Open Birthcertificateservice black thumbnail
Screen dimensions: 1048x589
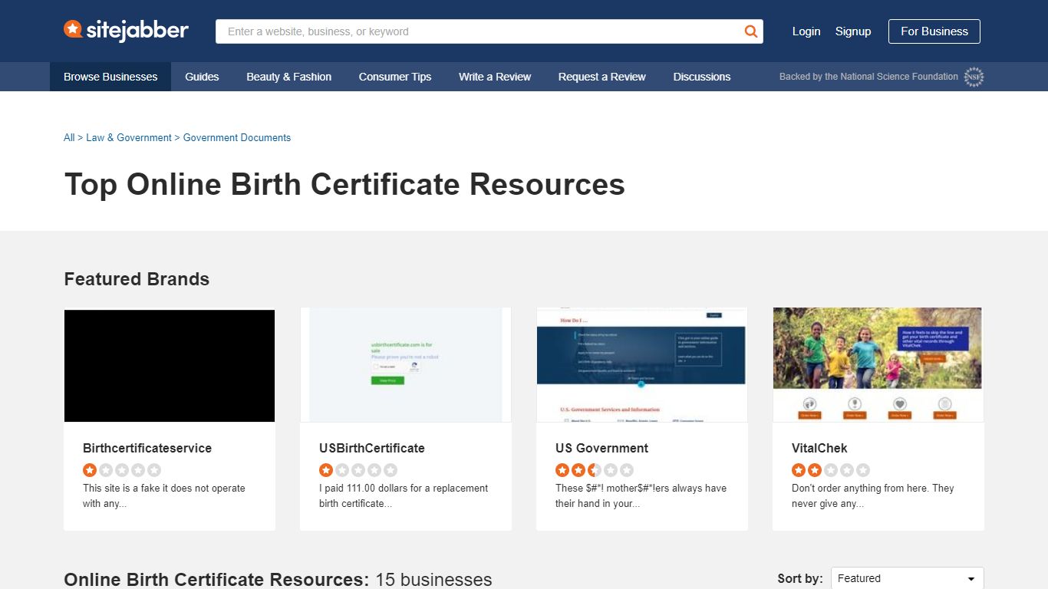click(170, 365)
